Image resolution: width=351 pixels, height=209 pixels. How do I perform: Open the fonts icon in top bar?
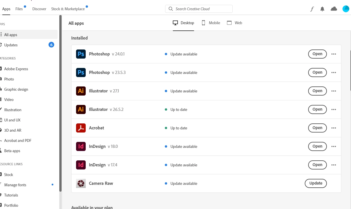coord(312,9)
